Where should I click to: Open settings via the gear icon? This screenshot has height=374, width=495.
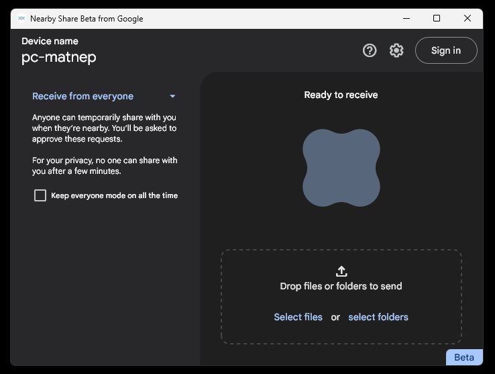[396, 50]
